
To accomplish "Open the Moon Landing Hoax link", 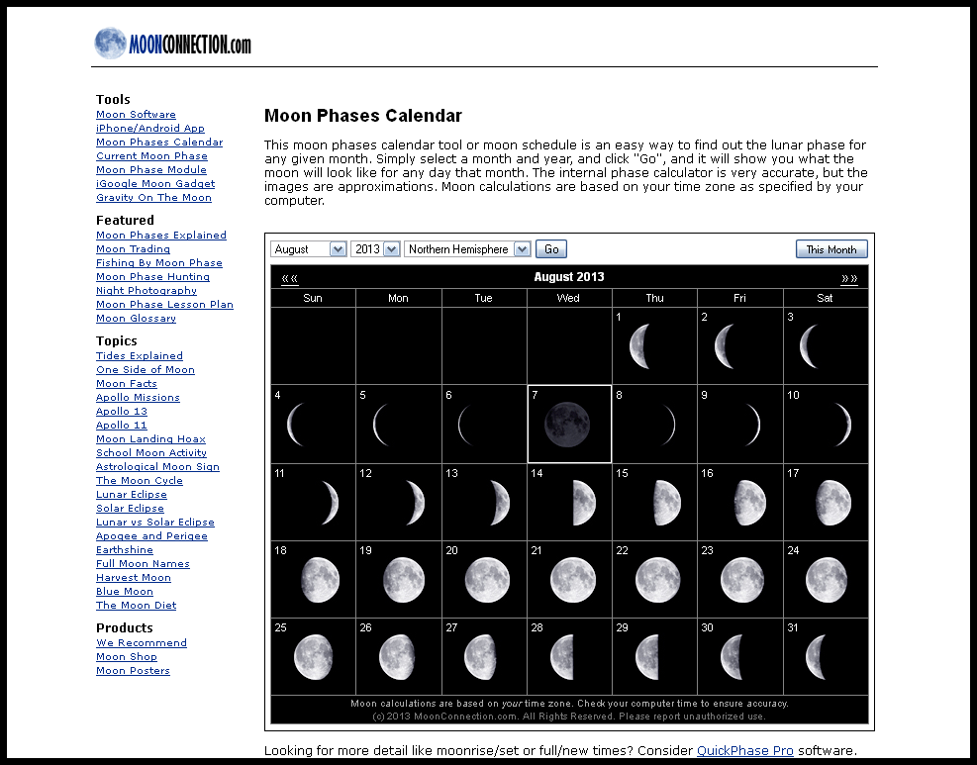I will 150,439.
